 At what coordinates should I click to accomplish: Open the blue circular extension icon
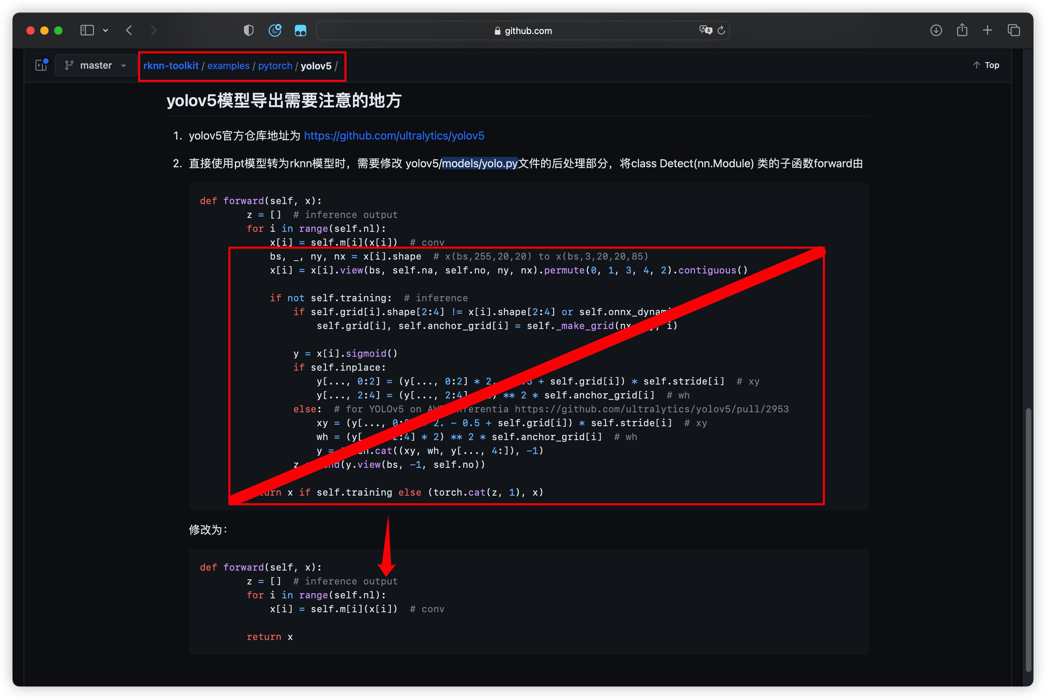click(x=275, y=30)
